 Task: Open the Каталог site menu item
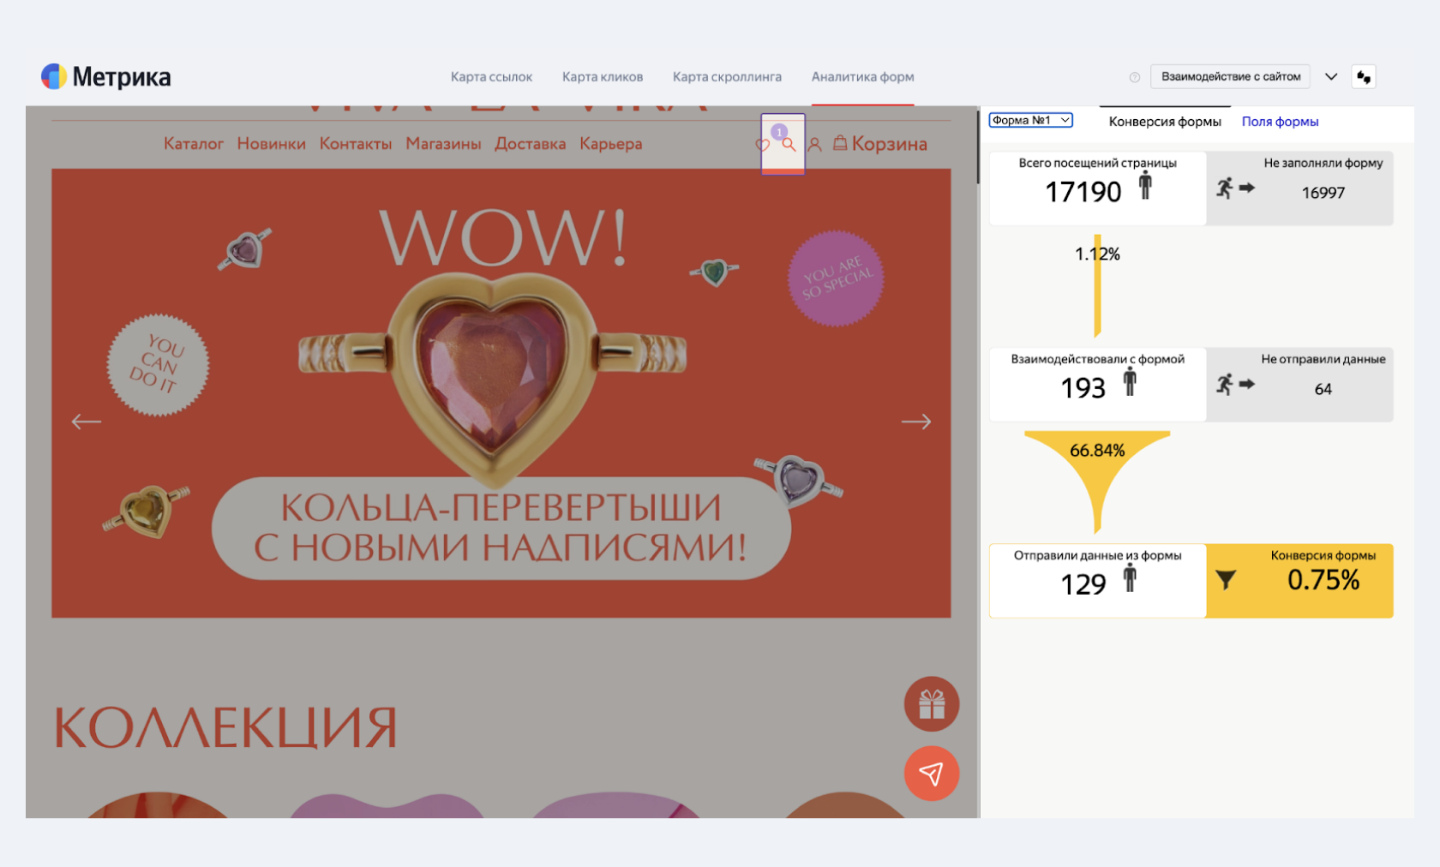194,144
